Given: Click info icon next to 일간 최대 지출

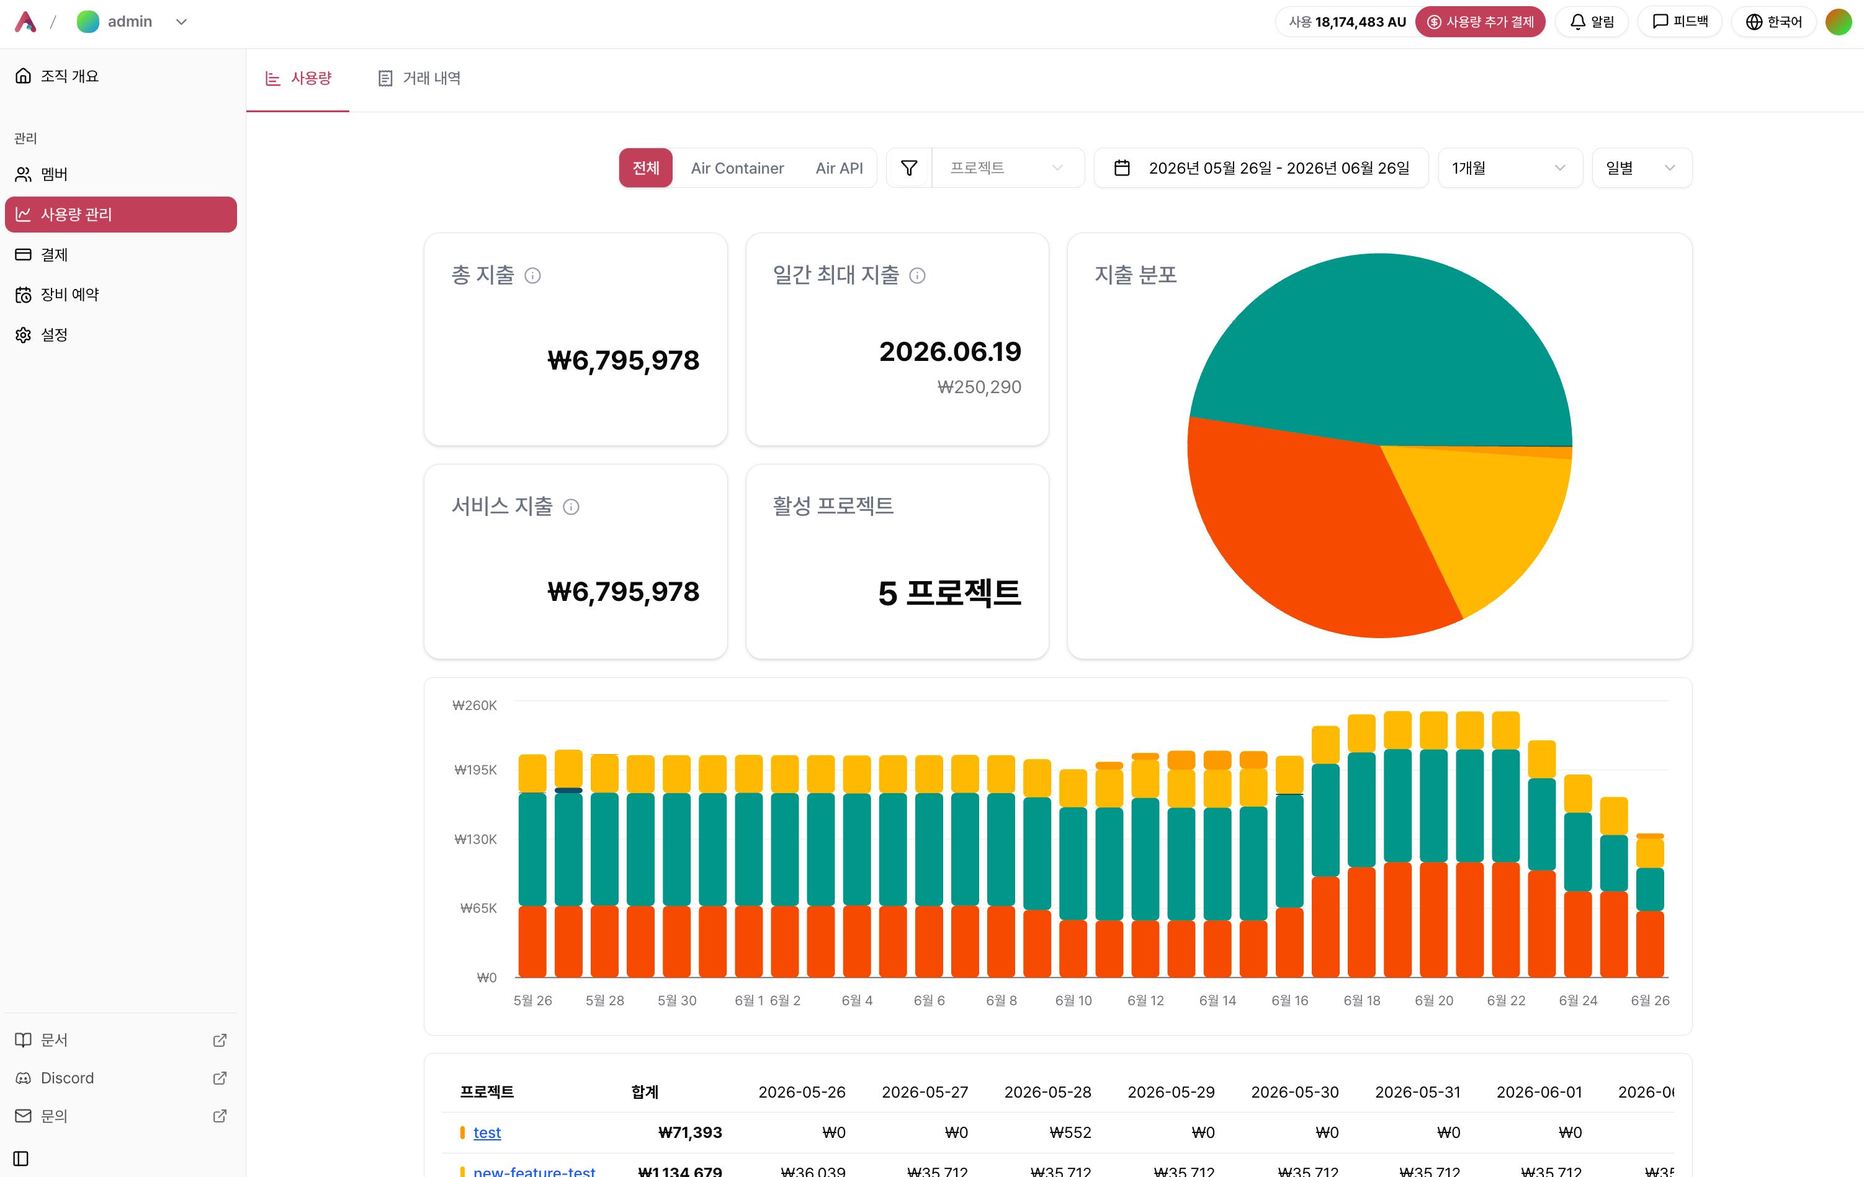Looking at the screenshot, I should coord(917,275).
